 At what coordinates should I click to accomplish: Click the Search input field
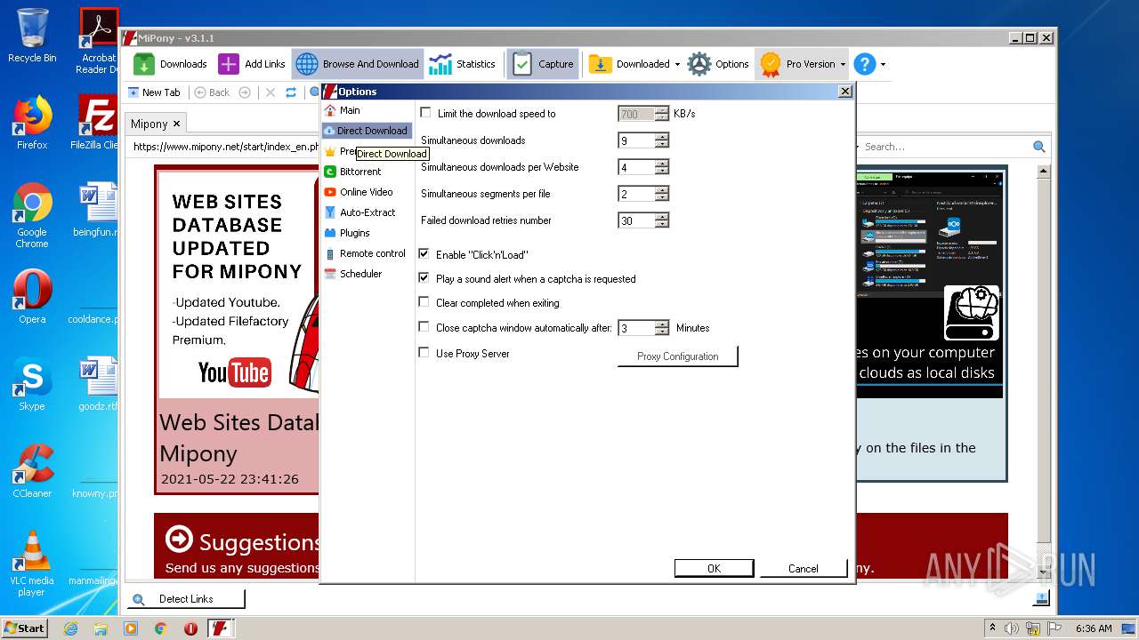coord(947,147)
